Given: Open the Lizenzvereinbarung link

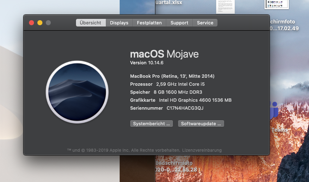Looking at the screenshot, I should tap(202, 150).
